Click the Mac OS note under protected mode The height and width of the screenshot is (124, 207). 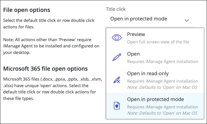pos(162,113)
